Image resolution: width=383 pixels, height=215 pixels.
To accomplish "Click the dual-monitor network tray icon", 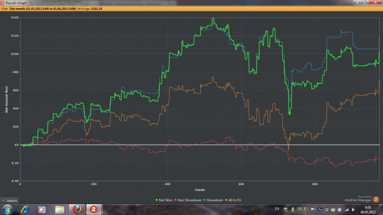I will click(320, 210).
